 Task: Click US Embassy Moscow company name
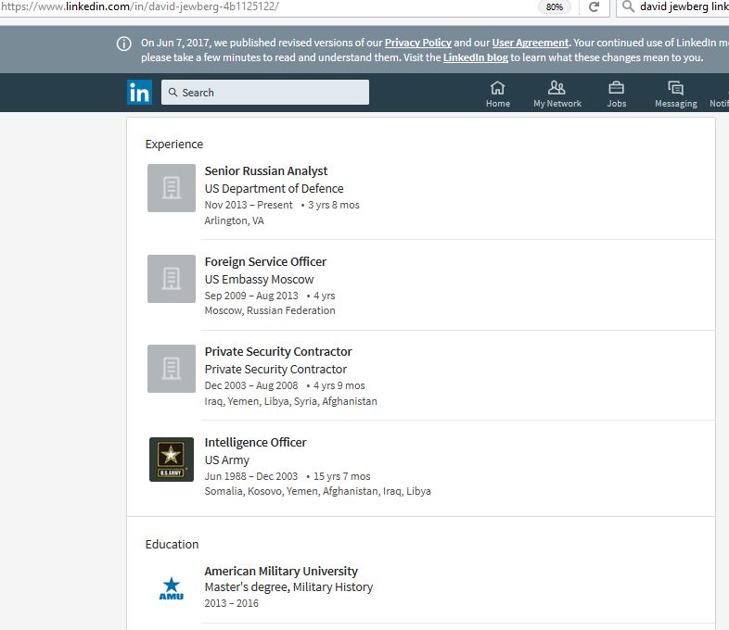point(259,280)
